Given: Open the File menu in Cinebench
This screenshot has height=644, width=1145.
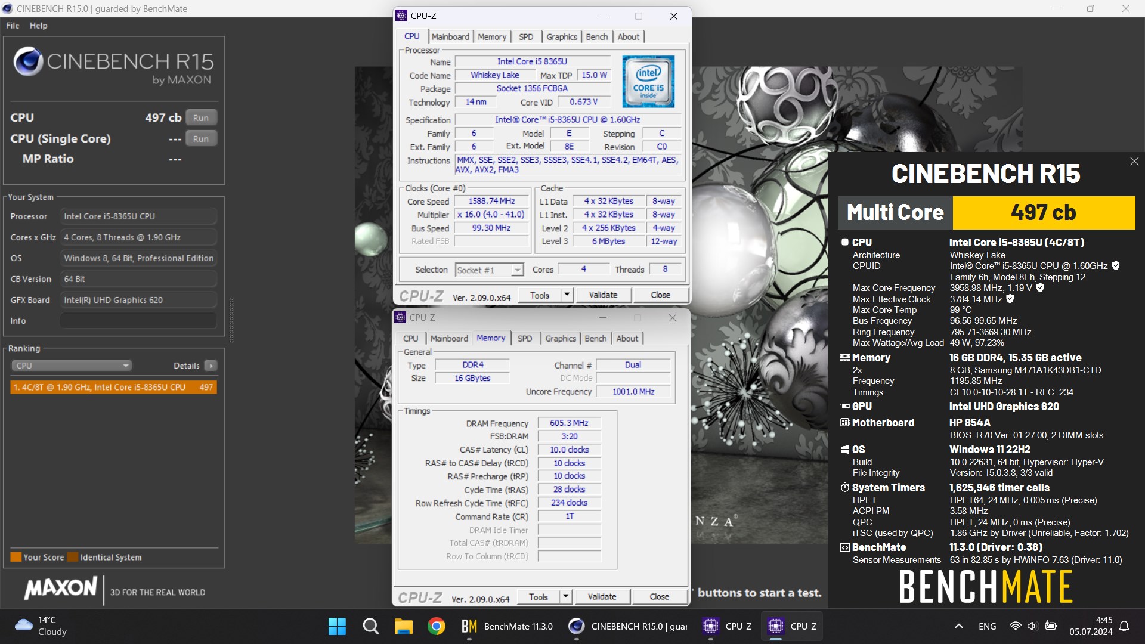Looking at the screenshot, I should (x=13, y=26).
